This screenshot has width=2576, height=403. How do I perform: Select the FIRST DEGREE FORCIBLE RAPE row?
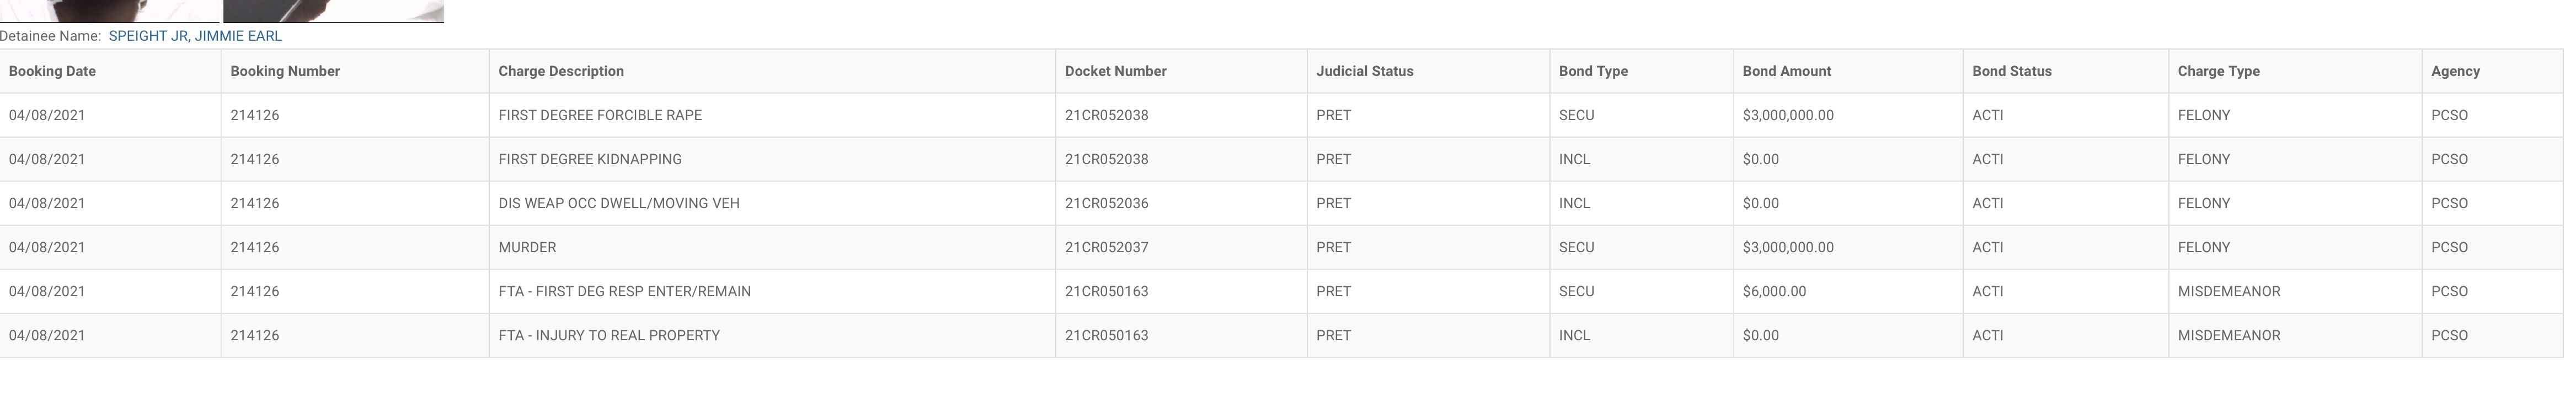pos(1282,115)
